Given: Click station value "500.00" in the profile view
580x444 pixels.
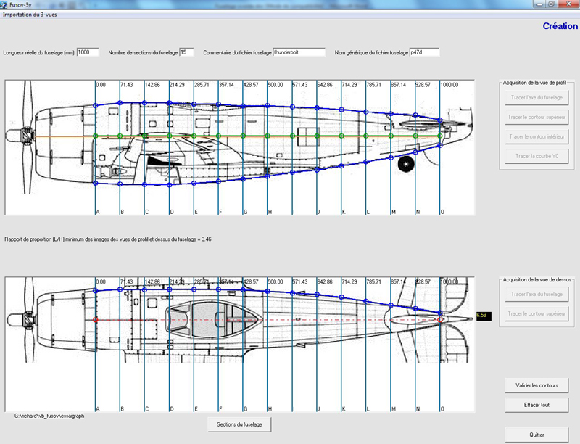Looking at the screenshot, I should [275, 85].
